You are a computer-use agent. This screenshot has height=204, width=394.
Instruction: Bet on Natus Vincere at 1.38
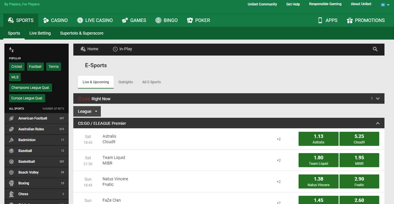pyautogui.click(x=318, y=181)
